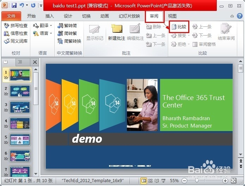The width and height of the screenshot is (245, 186).
Task: Click the Redo icon in quick access toolbar
Action: click(x=33, y=5)
